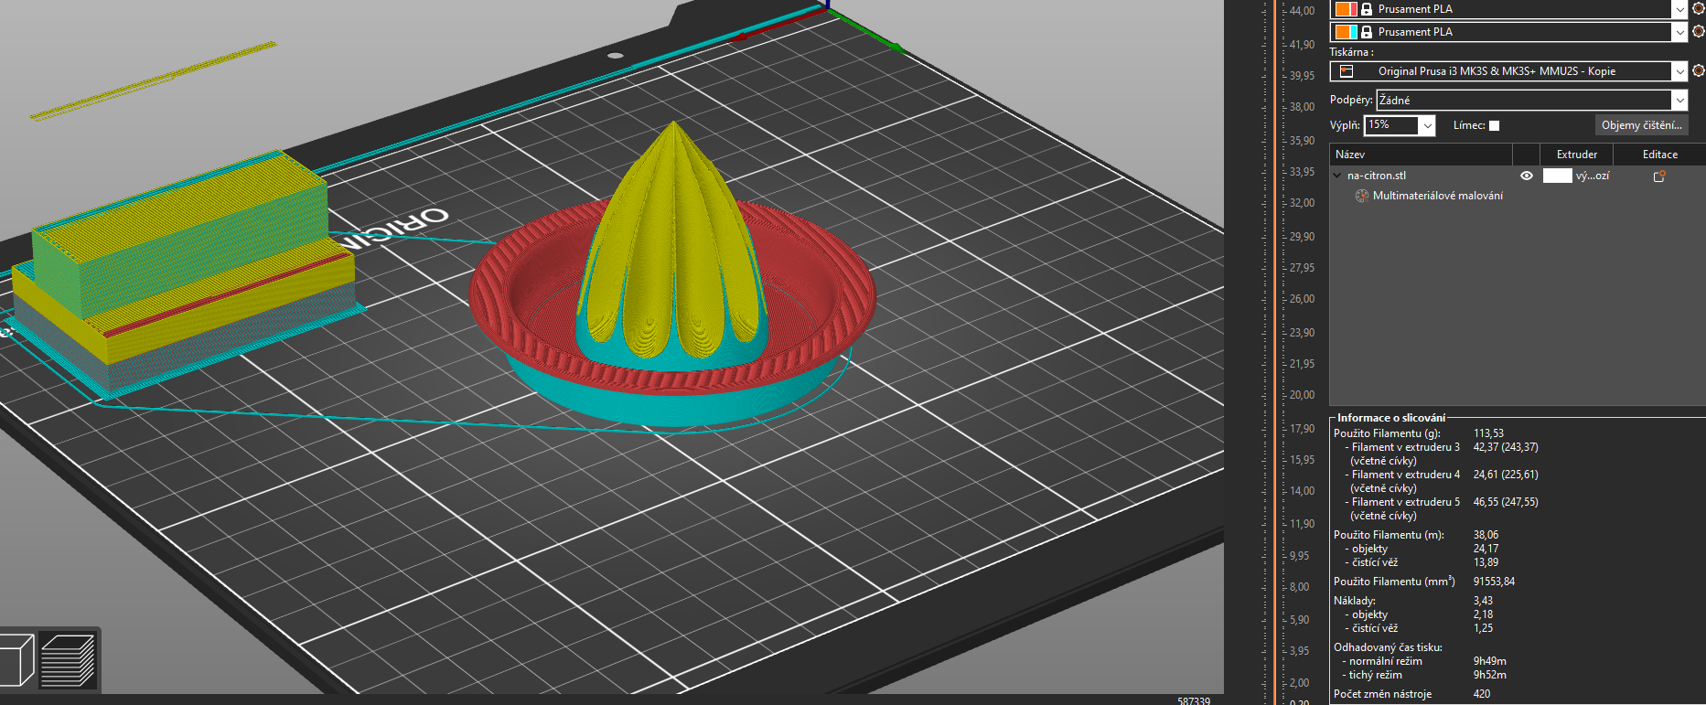Click the filament length value 38,06
This screenshot has height=705, width=1706.
[1486, 535]
